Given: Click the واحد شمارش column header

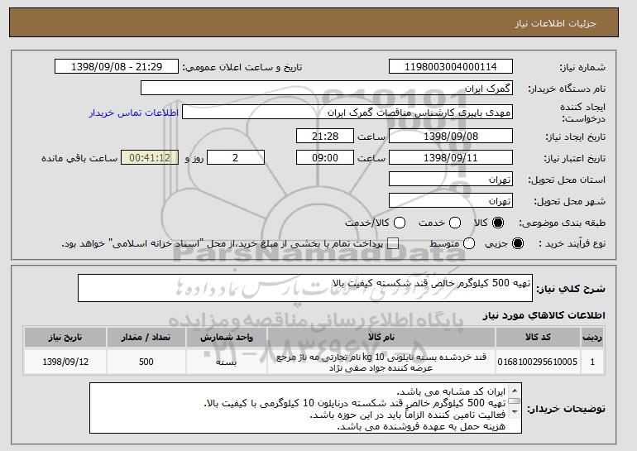Looking at the screenshot, I should click(x=227, y=338).
